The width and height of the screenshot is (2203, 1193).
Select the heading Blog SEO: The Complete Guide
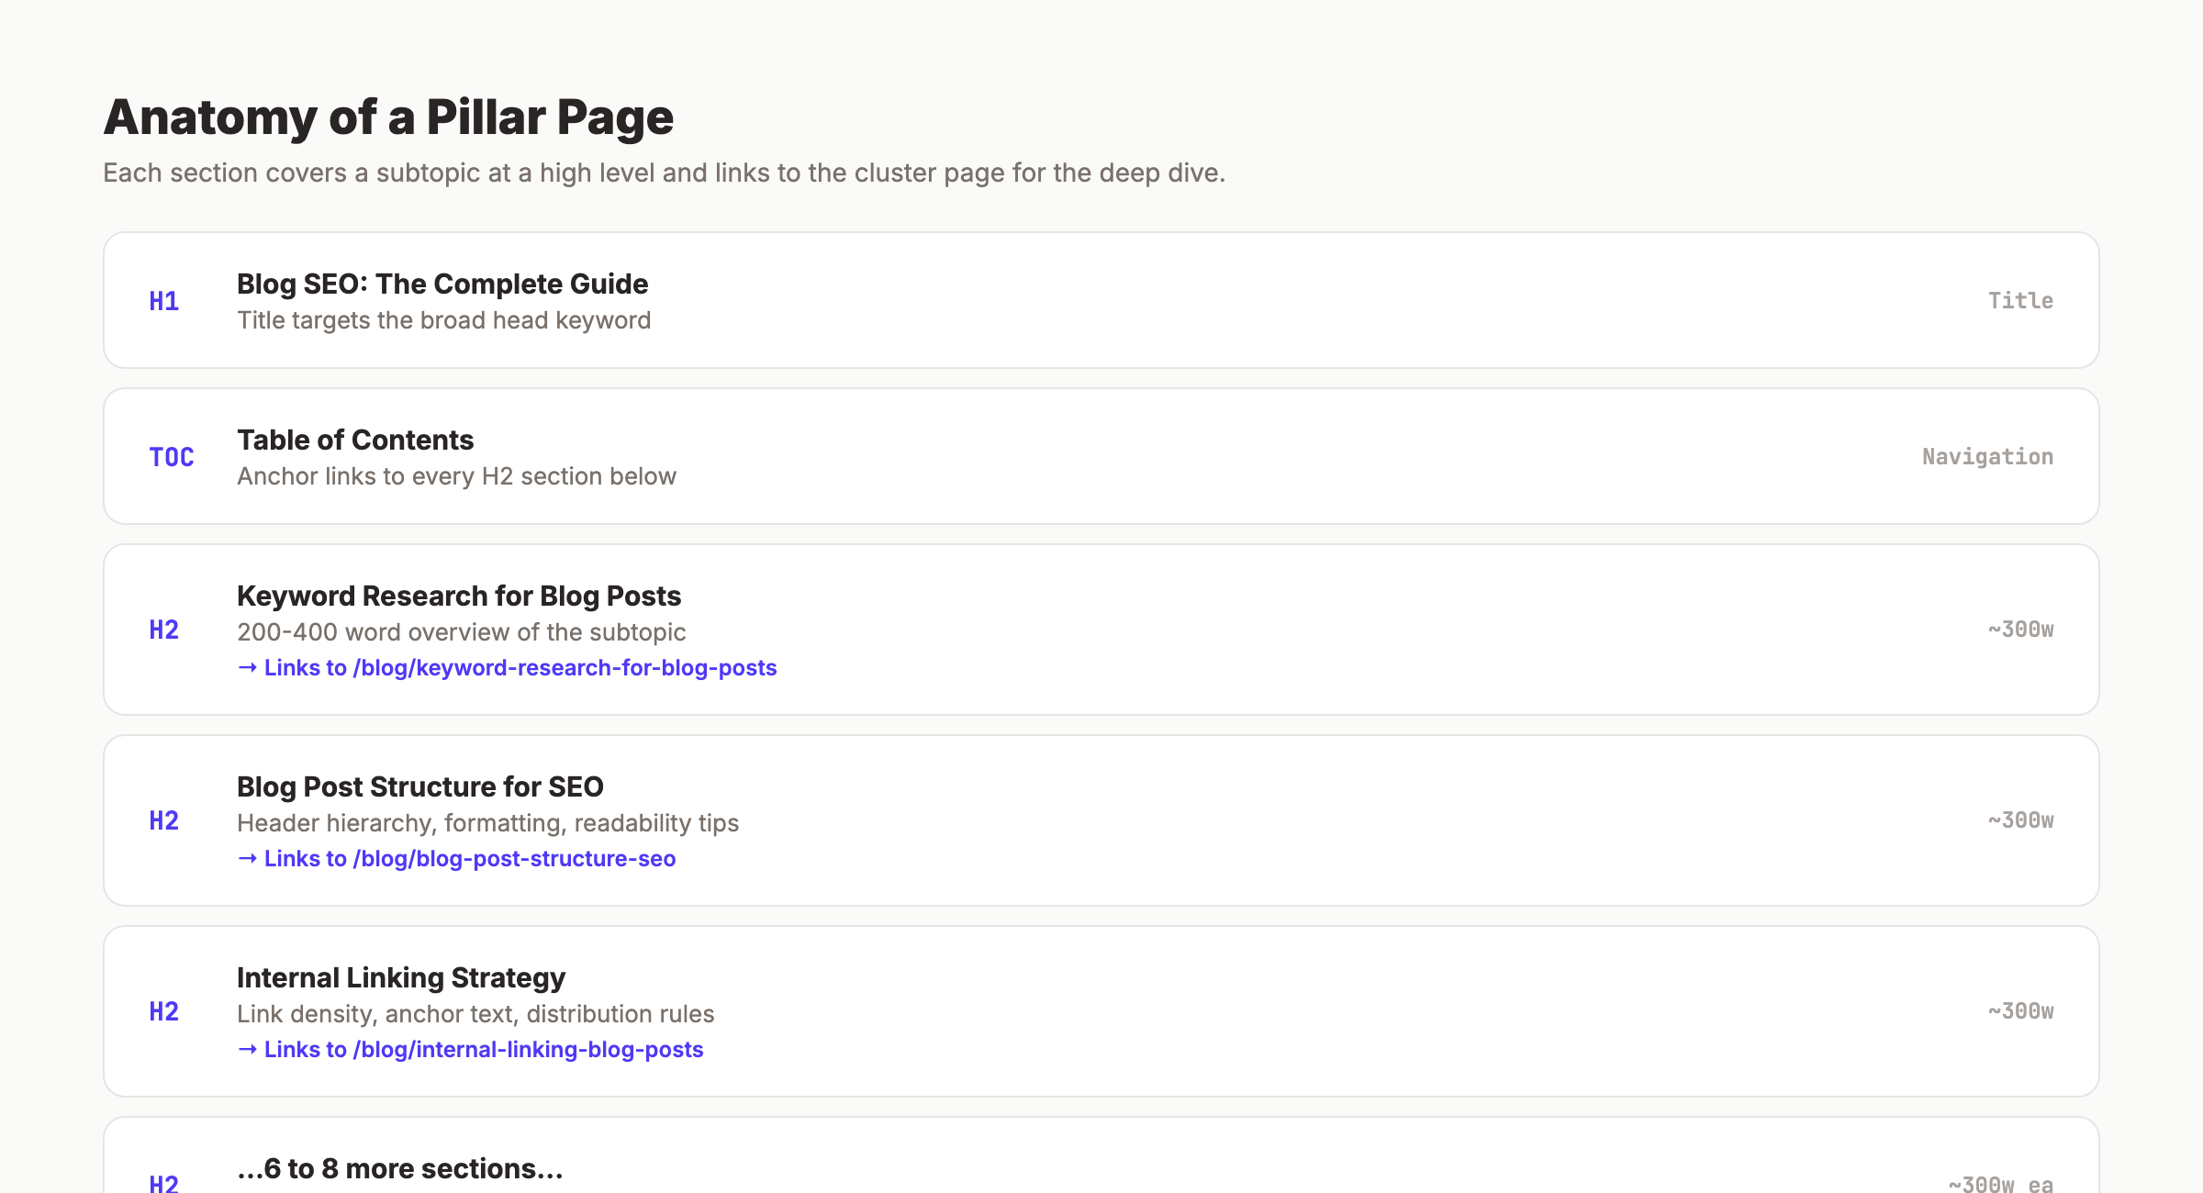[442, 284]
